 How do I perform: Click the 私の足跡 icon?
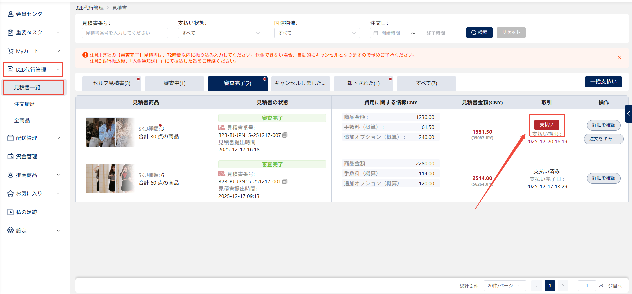click(10, 212)
